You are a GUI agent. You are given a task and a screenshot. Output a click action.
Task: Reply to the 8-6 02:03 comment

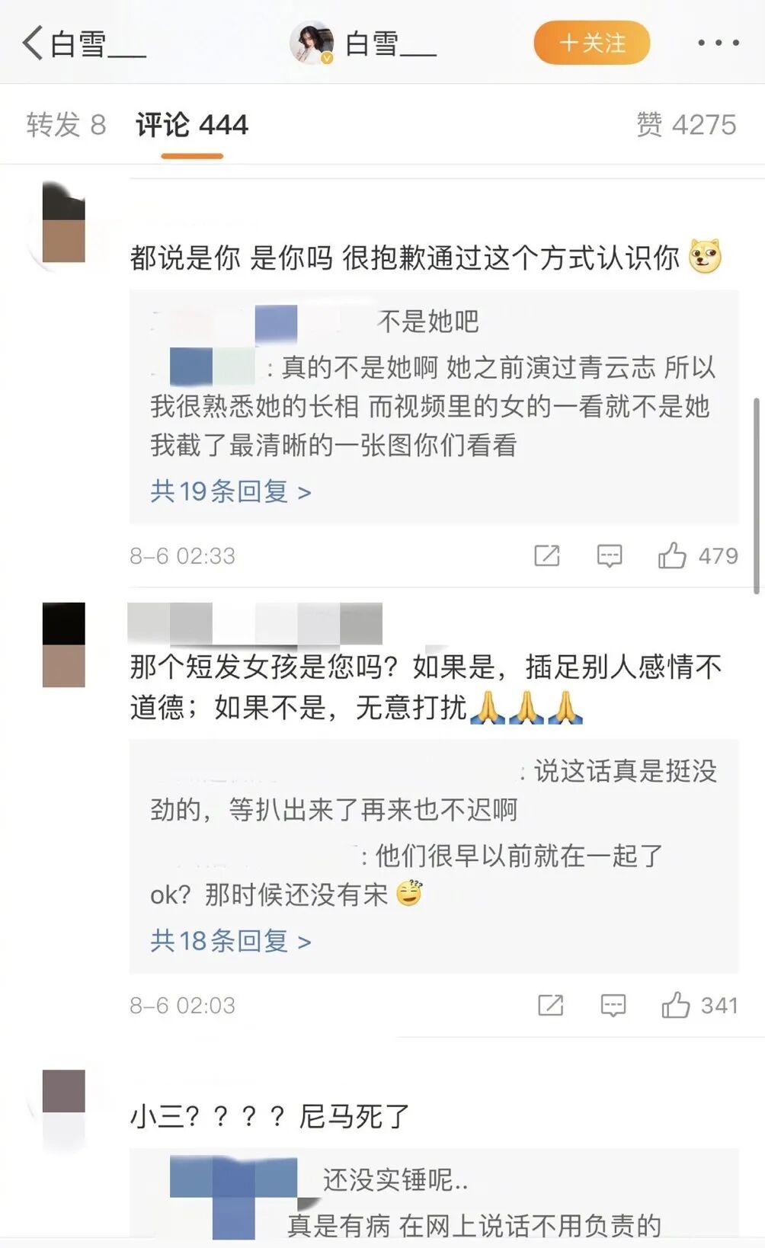(613, 1005)
